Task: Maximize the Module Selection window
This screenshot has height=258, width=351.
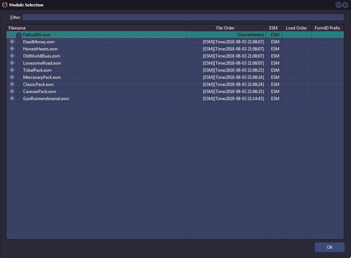Action: pyautogui.click(x=339, y=5)
